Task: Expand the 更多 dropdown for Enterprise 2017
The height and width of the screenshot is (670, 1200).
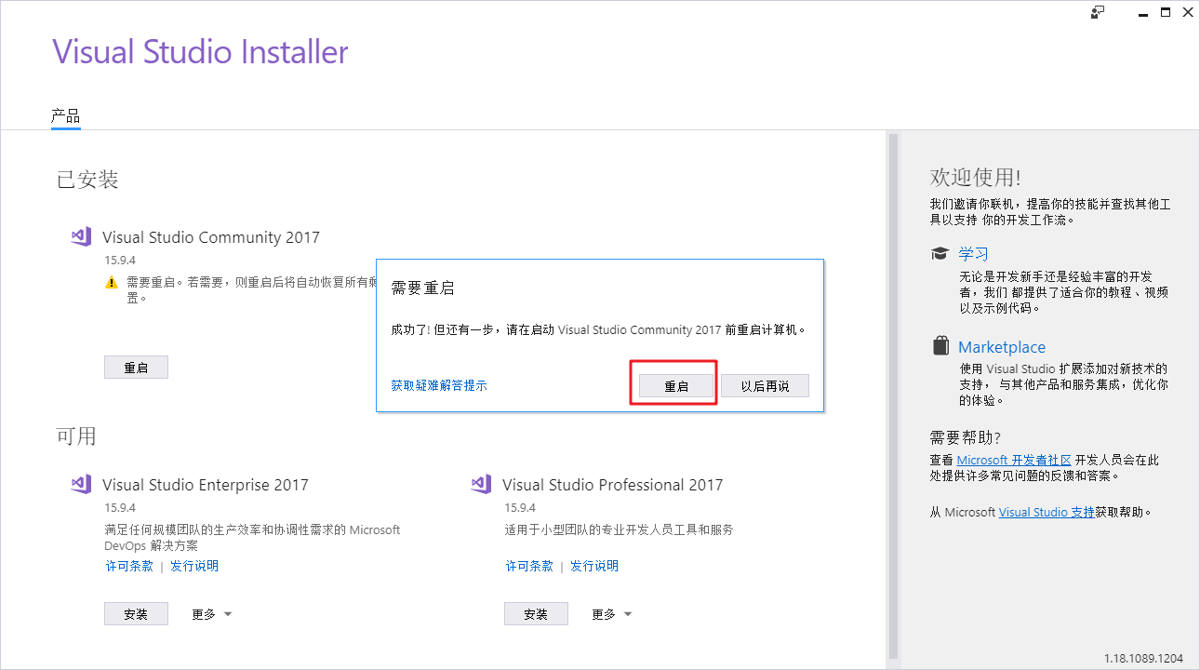Action: pos(212,614)
